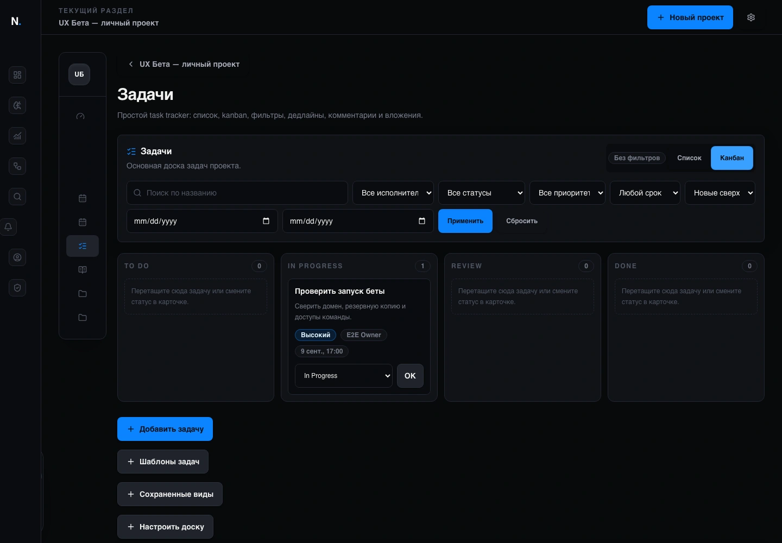Click the lower folder icon in project sidebar
The width and height of the screenshot is (782, 543).
coord(83,318)
